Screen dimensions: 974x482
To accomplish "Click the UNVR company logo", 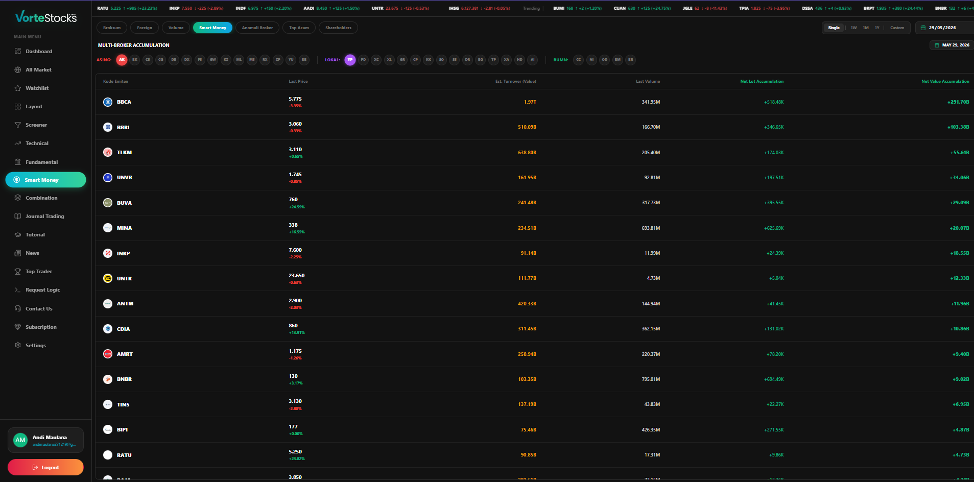I will (108, 177).
